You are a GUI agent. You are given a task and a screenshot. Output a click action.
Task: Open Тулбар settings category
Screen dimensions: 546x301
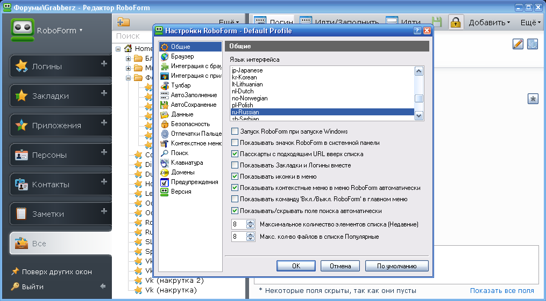point(190,85)
